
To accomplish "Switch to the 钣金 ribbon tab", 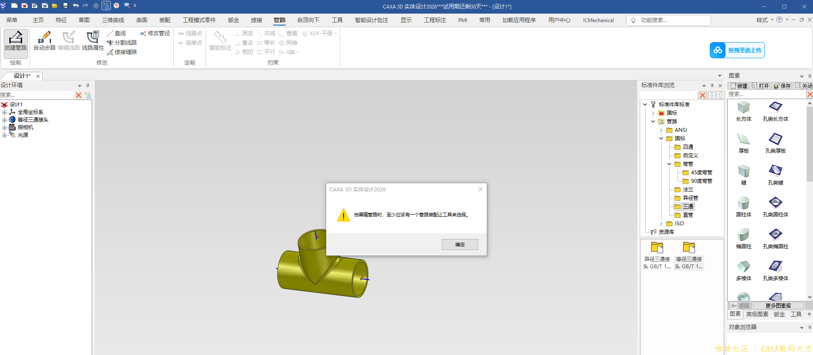I will click(234, 20).
